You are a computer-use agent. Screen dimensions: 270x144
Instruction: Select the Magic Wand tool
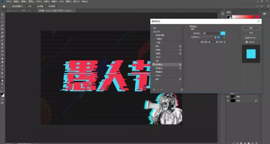click(2, 26)
